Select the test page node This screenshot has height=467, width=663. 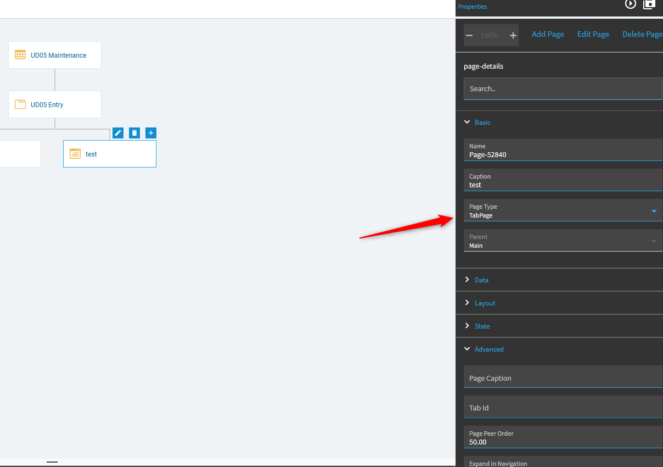click(x=110, y=154)
